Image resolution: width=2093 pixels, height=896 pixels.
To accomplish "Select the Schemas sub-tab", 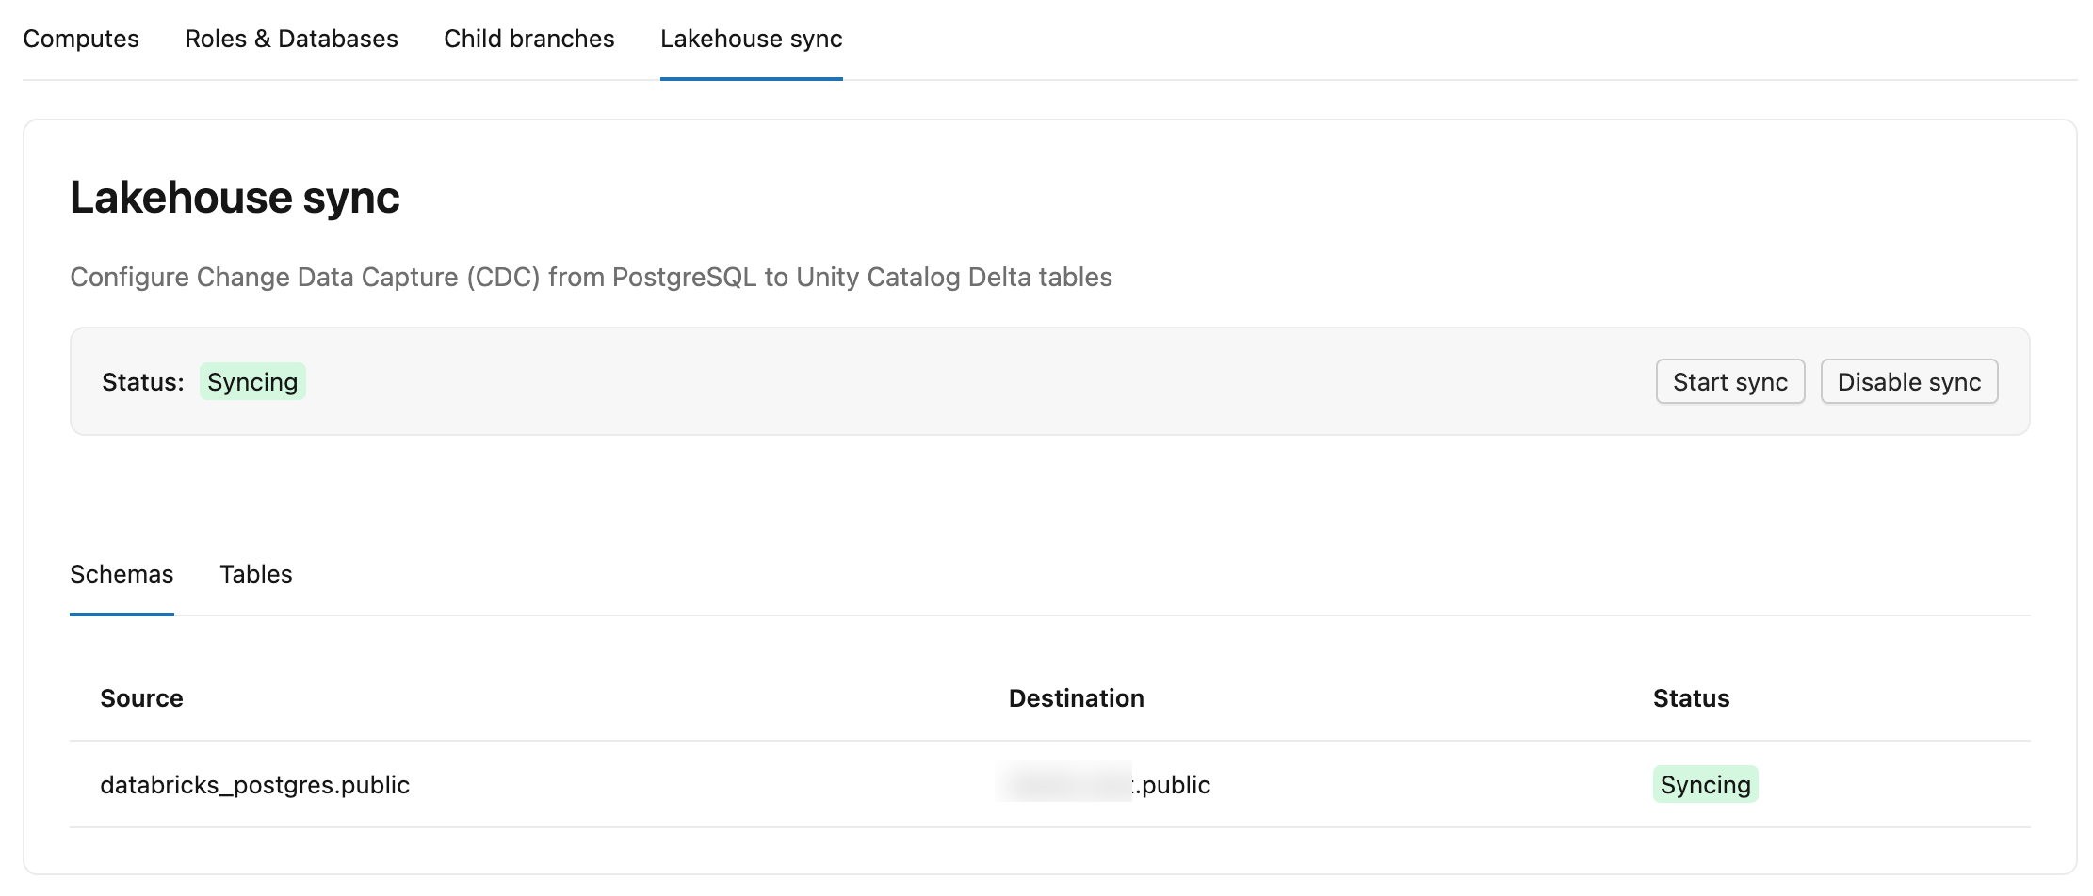I will pos(122,574).
